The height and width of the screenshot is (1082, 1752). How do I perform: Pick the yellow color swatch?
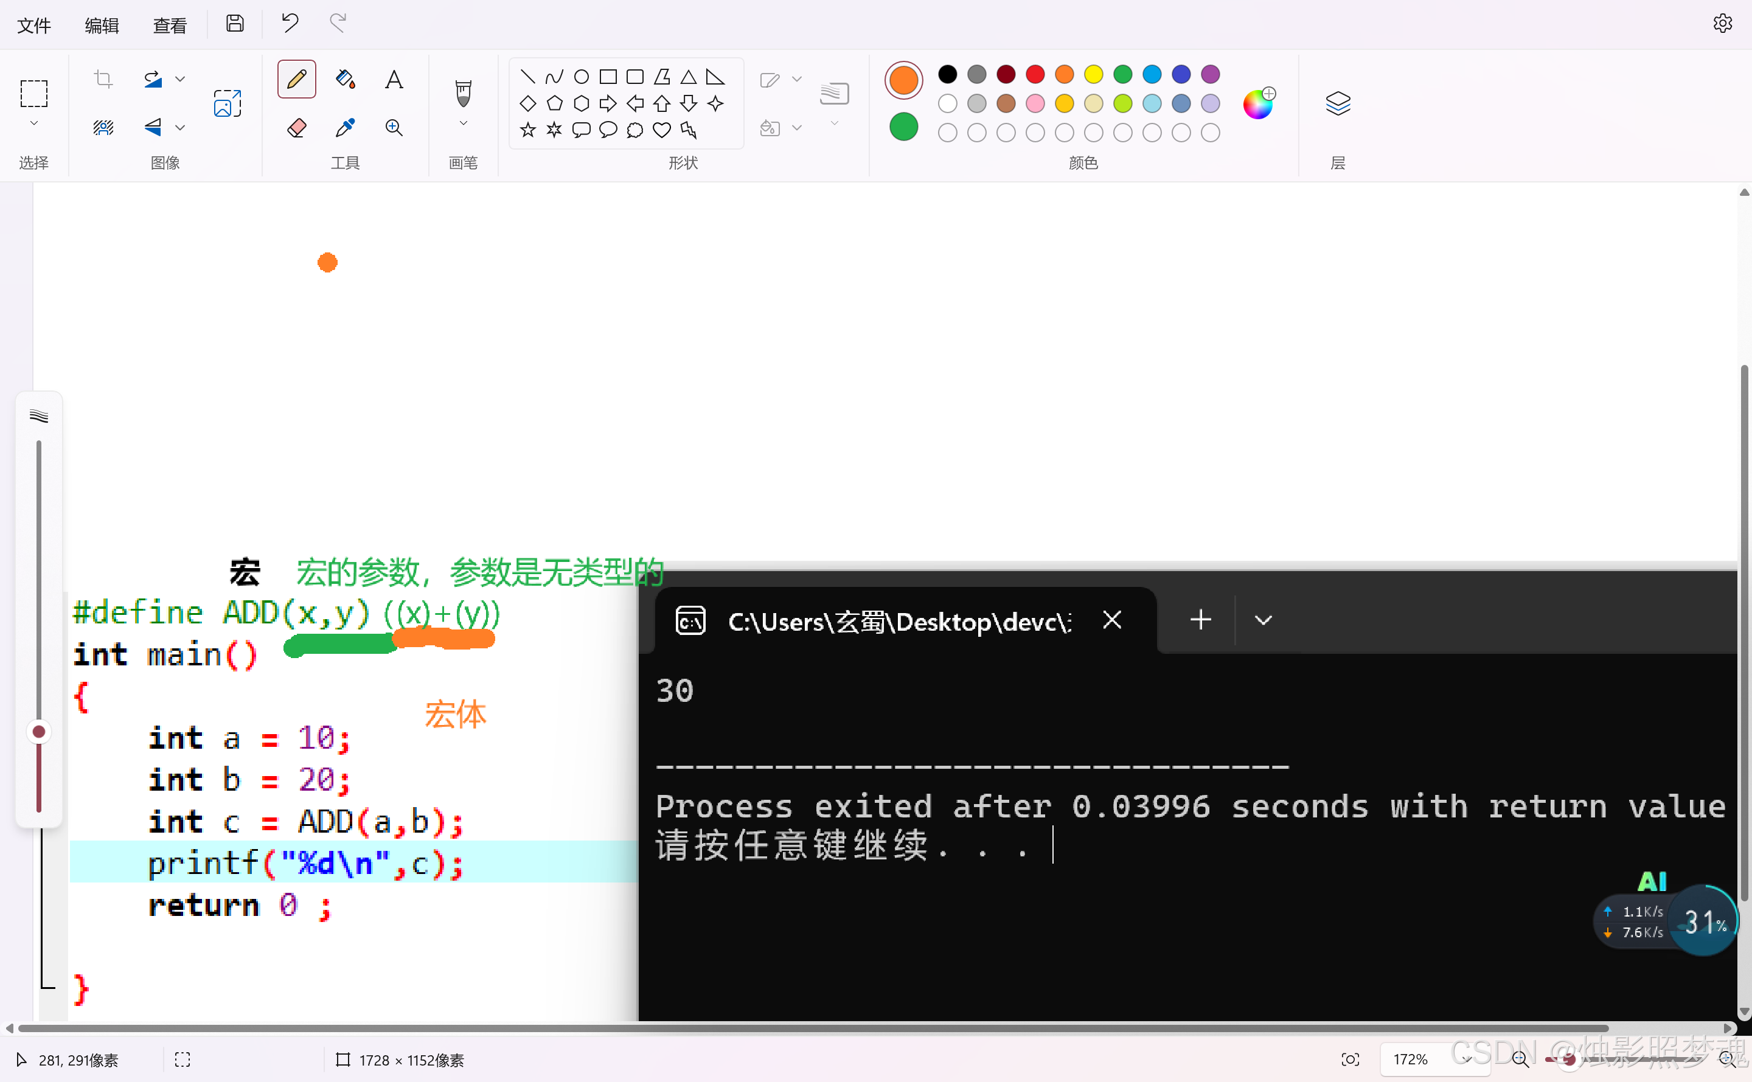[x=1094, y=74]
